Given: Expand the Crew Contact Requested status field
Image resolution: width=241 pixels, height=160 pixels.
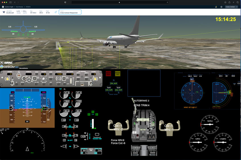Looking at the screenshot, I should click(70, 12).
